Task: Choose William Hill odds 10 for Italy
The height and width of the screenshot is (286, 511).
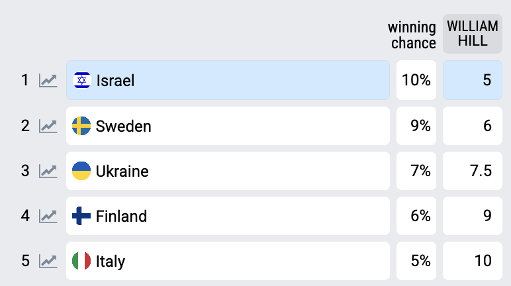Action: pyautogui.click(x=473, y=261)
